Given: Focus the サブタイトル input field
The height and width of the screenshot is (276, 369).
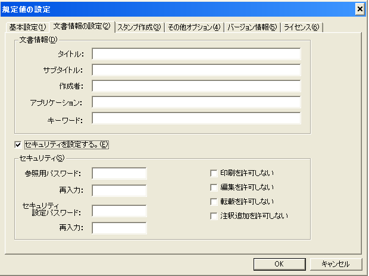Looking at the screenshot, I should [196, 70].
